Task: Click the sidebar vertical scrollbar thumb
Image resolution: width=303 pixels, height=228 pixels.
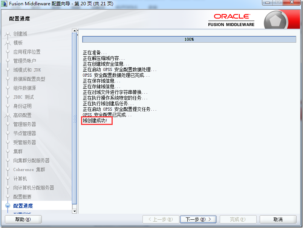Action: pos(75,119)
